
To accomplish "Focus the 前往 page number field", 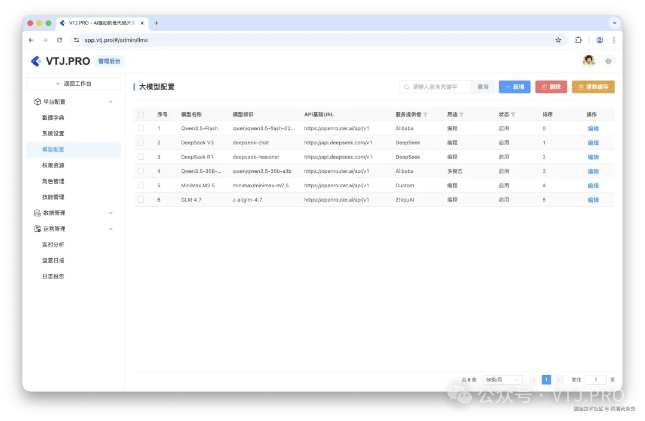I will tap(595, 379).
